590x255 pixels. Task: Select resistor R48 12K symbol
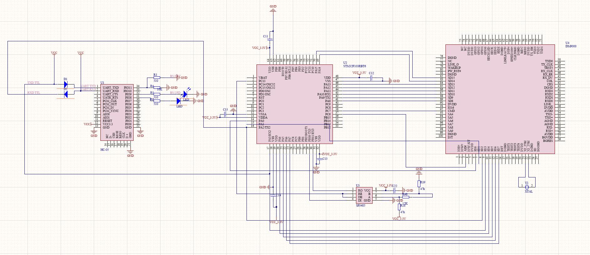tap(405, 197)
